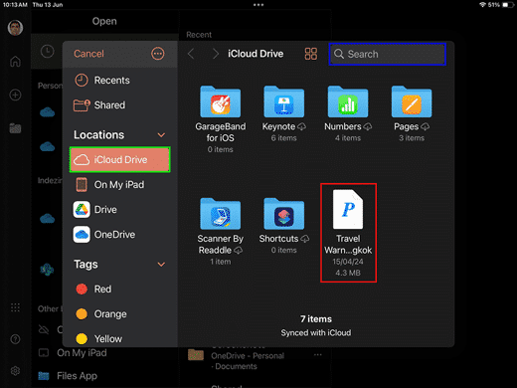Open the Numbers folder
The image size is (517, 388).
coord(348,113)
